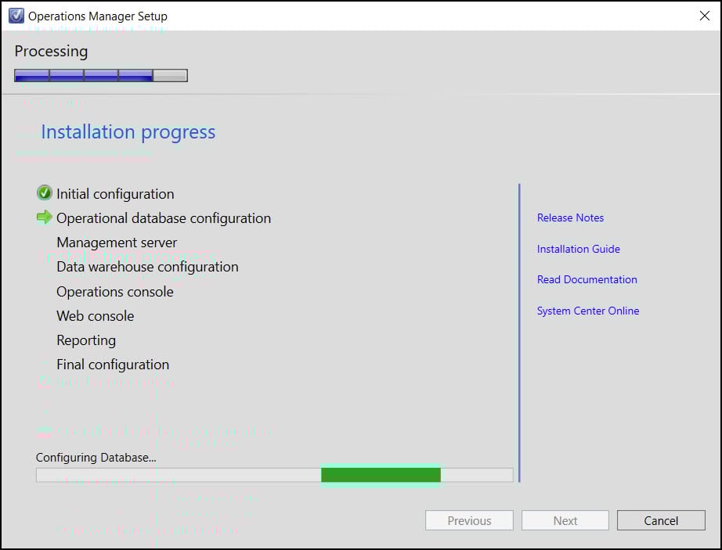Image resolution: width=722 pixels, height=550 pixels.
Task: Click the Operations Manager Setup window title
Action: pos(98,16)
